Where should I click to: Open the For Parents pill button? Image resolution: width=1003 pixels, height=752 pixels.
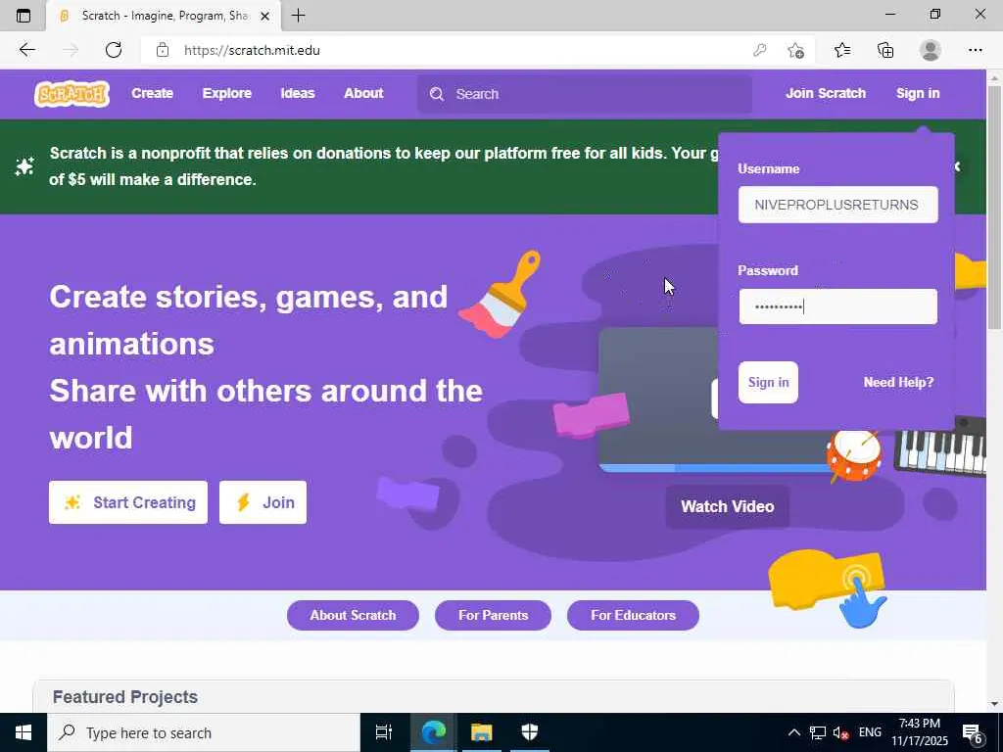point(494,615)
